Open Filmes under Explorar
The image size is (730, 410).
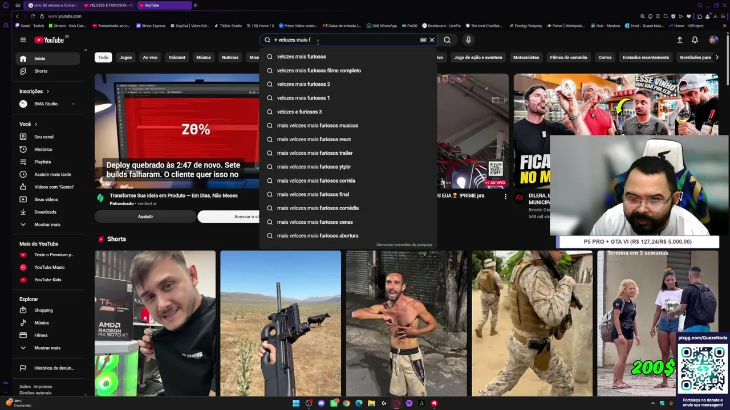48,335
